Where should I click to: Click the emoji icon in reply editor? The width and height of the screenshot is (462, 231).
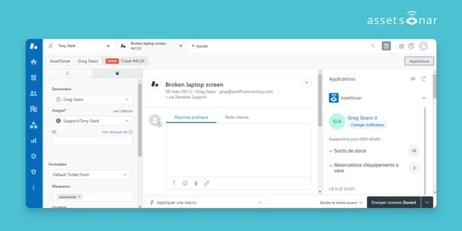pyautogui.click(x=185, y=183)
